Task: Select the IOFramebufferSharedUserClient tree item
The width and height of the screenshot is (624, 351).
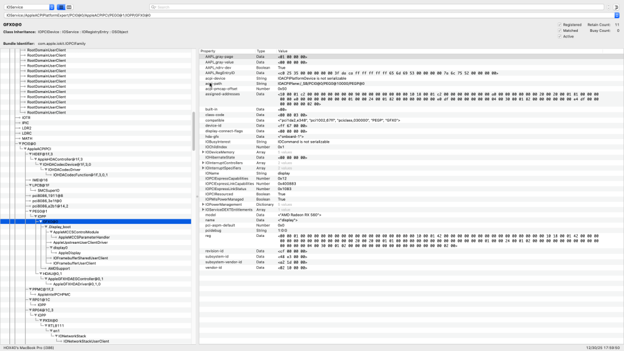Action: coord(80,258)
